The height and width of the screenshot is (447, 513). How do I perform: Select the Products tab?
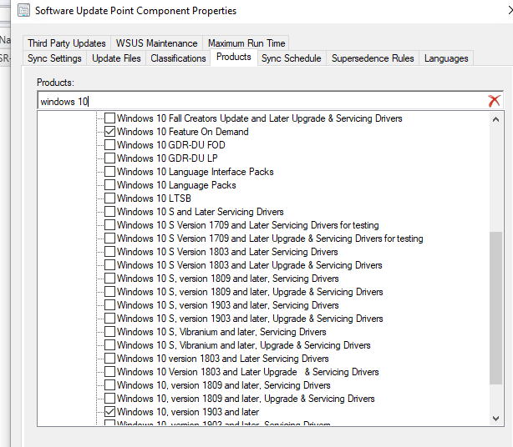[234, 58]
